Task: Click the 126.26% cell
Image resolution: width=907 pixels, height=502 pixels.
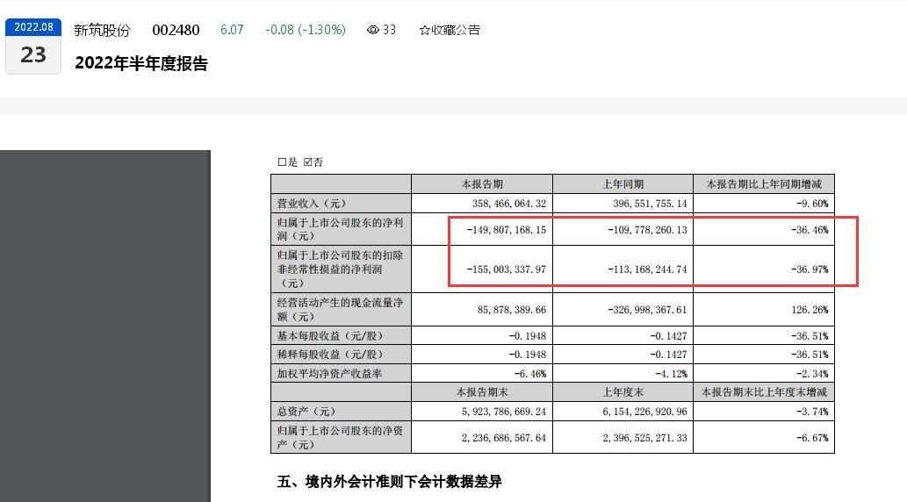Action: pyautogui.click(x=810, y=310)
